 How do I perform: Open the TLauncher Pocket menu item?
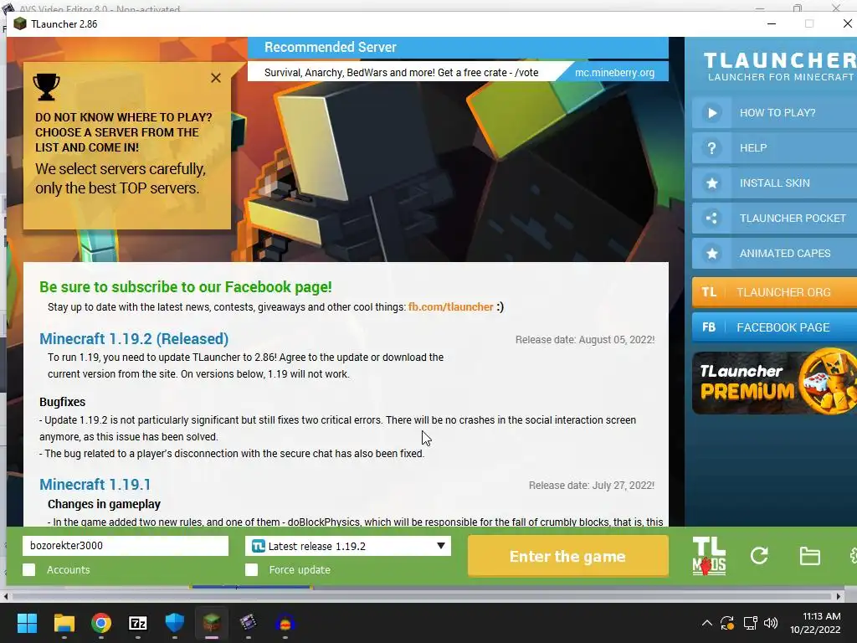coord(774,219)
